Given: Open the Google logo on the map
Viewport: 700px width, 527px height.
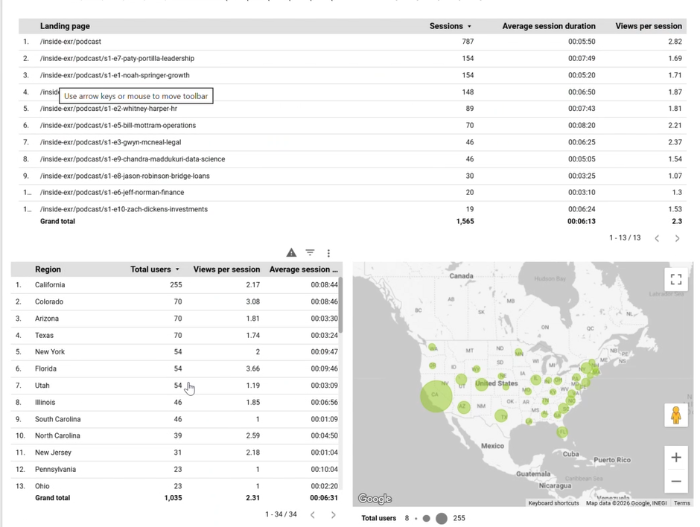Looking at the screenshot, I should [375, 499].
